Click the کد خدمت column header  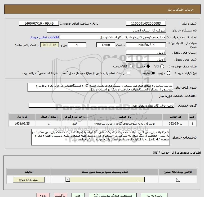click(175, 117)
